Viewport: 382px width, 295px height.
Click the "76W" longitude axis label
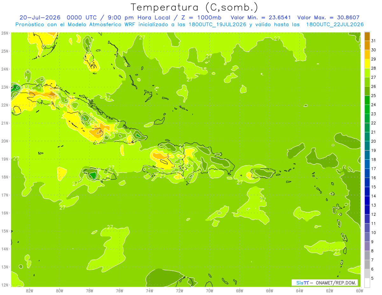[119, 291]
